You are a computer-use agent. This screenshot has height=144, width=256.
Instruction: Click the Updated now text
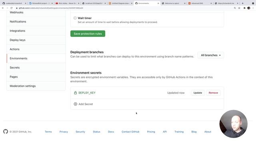tap(176, 93)
